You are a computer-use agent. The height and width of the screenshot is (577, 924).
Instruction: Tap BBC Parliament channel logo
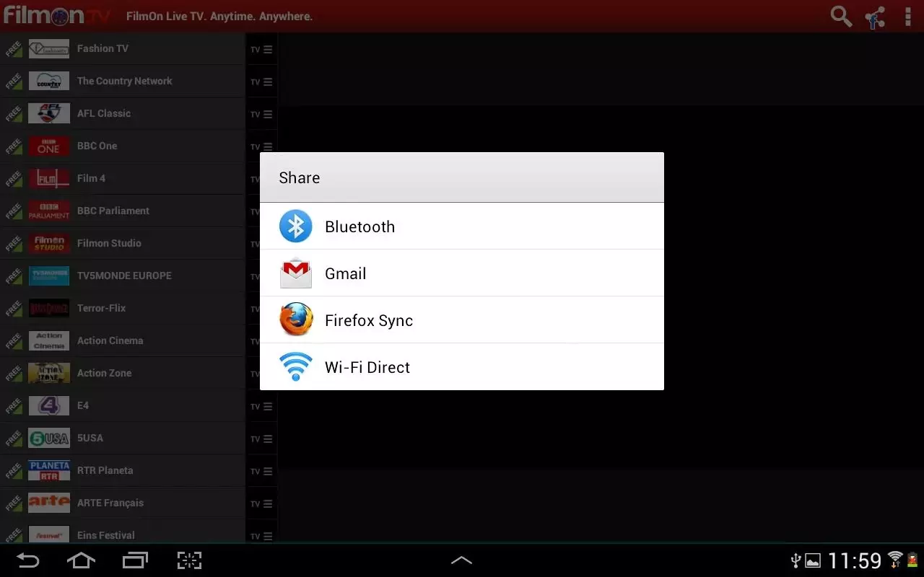[x=49, y=211]
